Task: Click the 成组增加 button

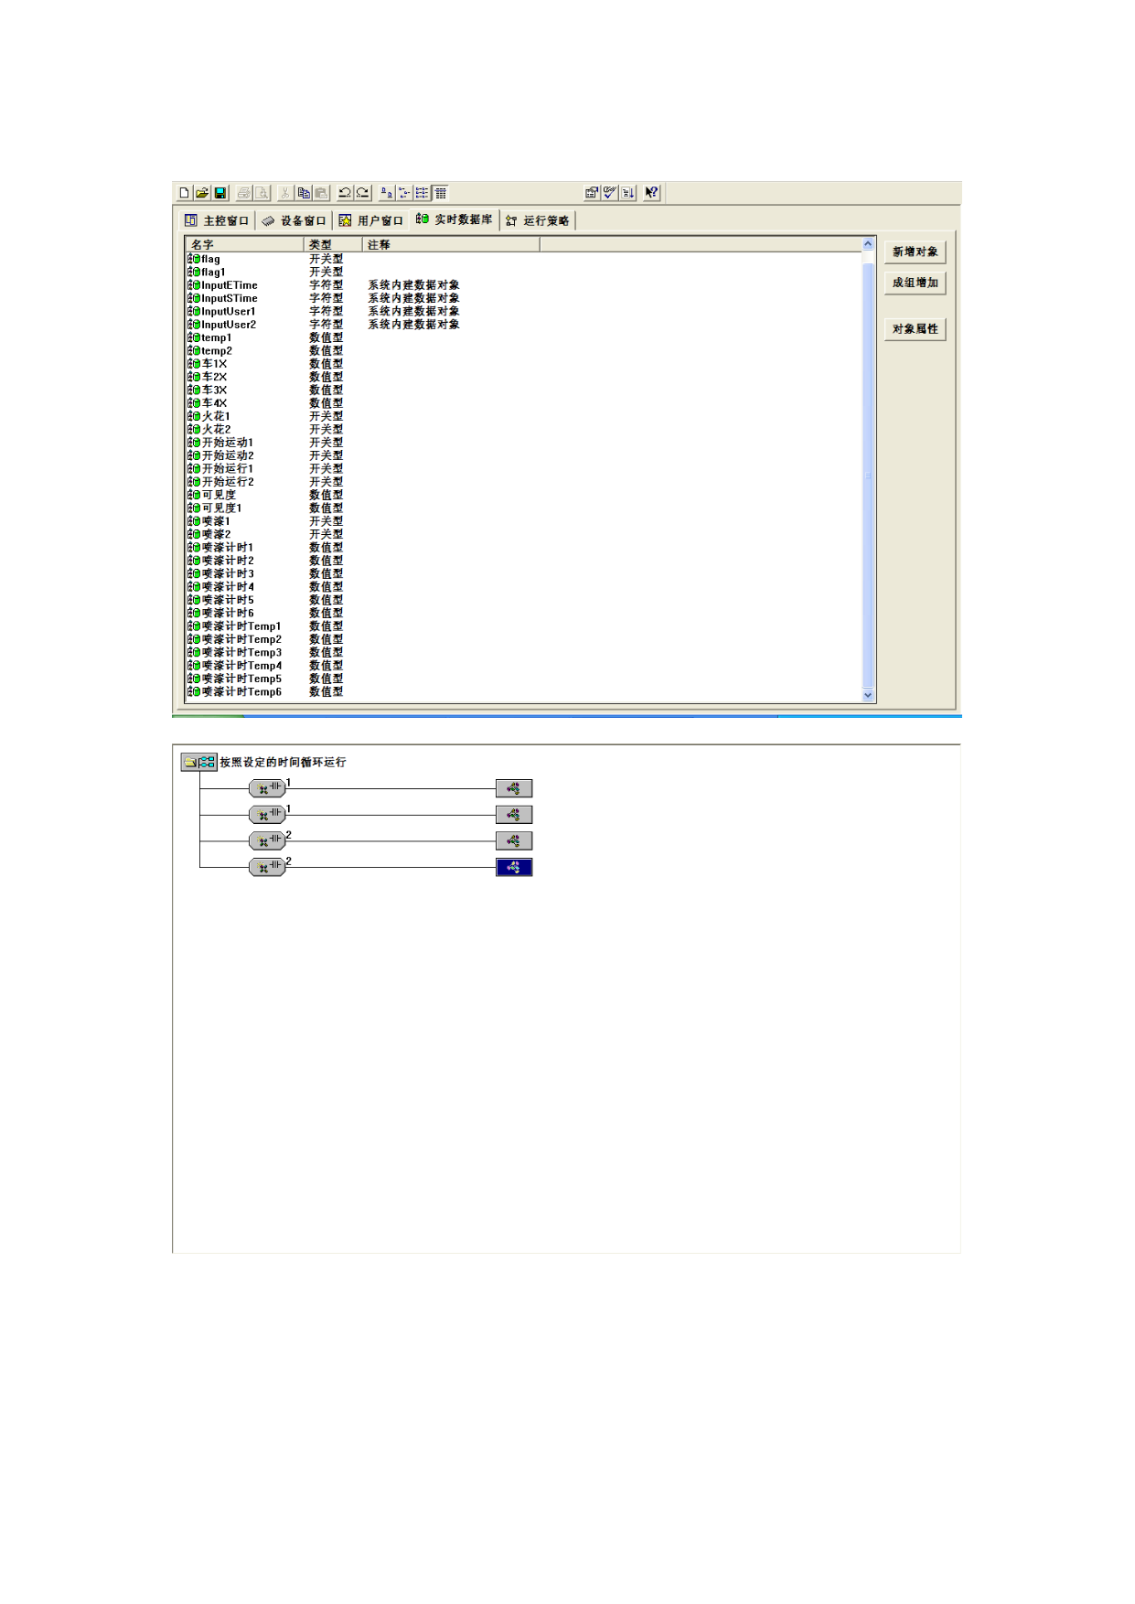Action: [x=915, y=283]
